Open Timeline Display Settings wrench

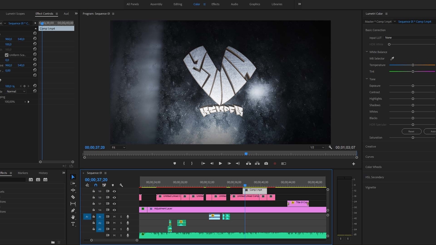pyautogui.click(x=121, y=185)
